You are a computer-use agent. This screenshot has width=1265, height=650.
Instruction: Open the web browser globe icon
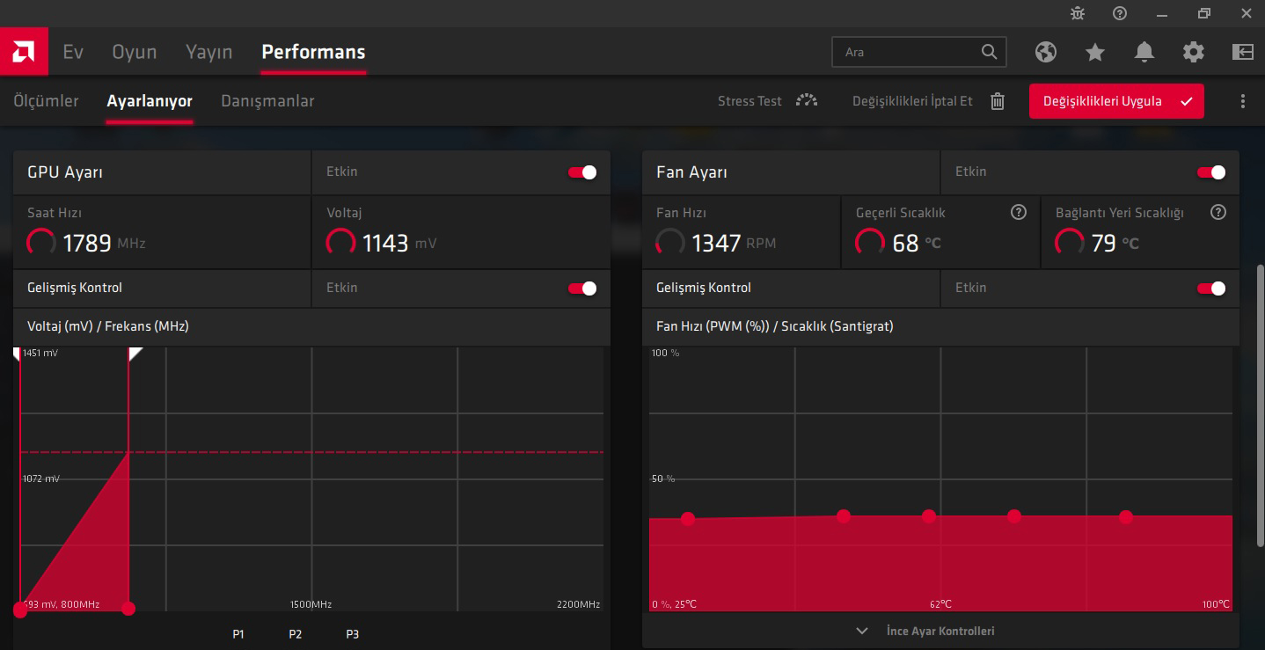click(1045, 53)
